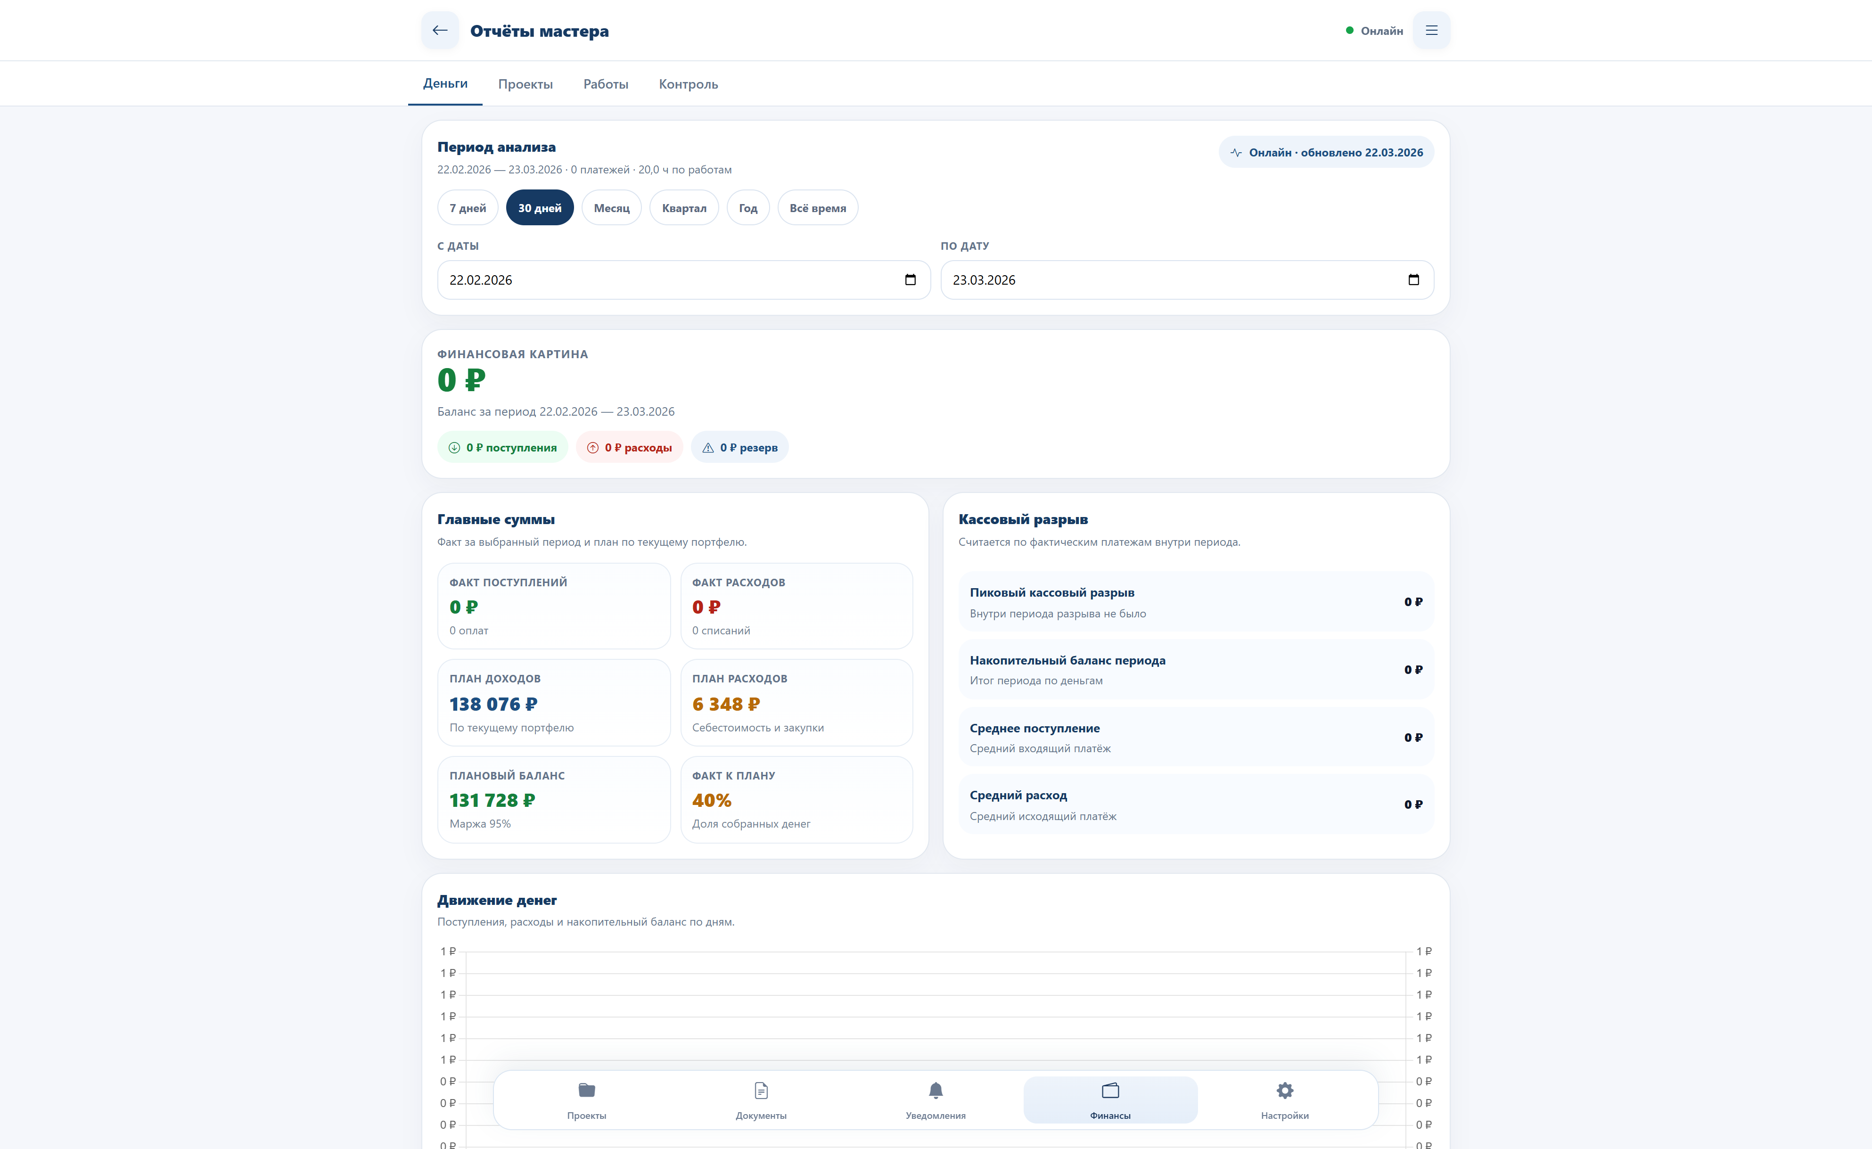The height and width of the screenshot is (1149, 1872).
Task: Open the start date calendar picker
Action: point(910,279)
